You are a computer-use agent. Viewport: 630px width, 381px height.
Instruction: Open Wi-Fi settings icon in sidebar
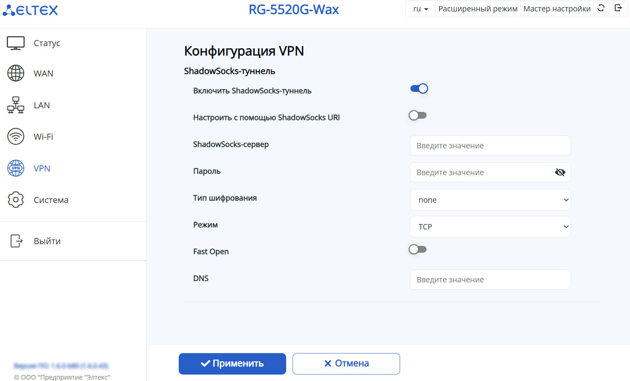point(16,137)
